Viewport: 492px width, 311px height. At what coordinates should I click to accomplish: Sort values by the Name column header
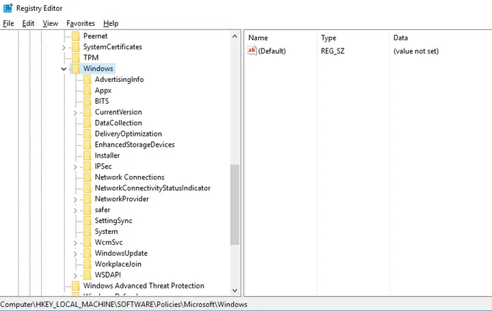258,38
